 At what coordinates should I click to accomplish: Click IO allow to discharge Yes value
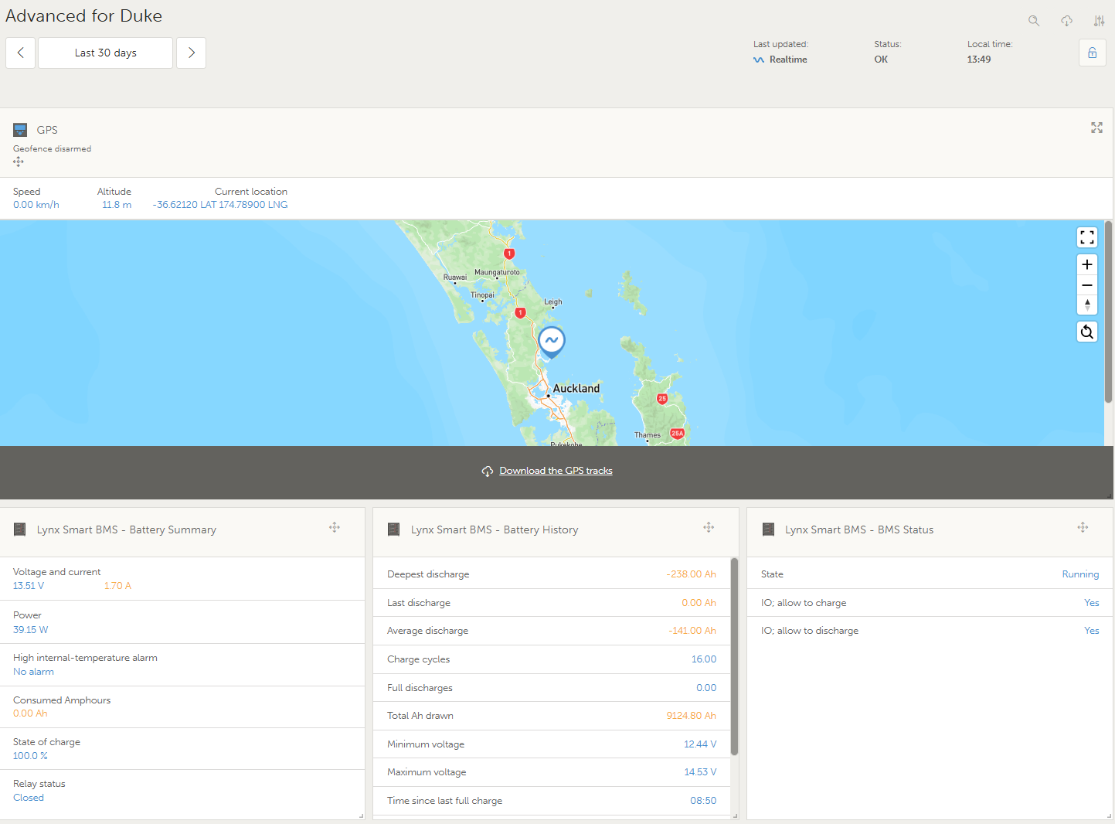click(1091, 631)
